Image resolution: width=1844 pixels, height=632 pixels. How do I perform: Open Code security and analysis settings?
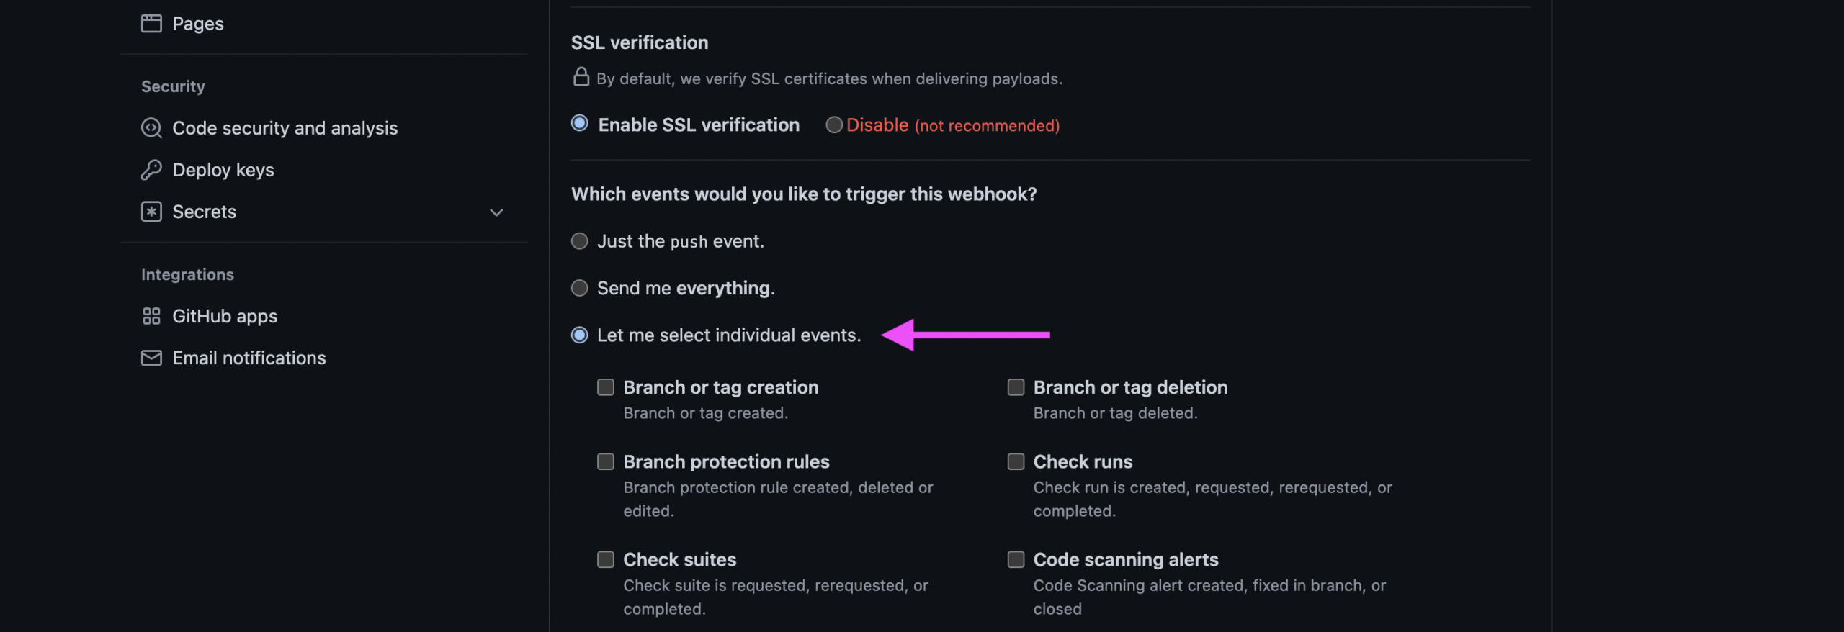(x=285, y=128)
